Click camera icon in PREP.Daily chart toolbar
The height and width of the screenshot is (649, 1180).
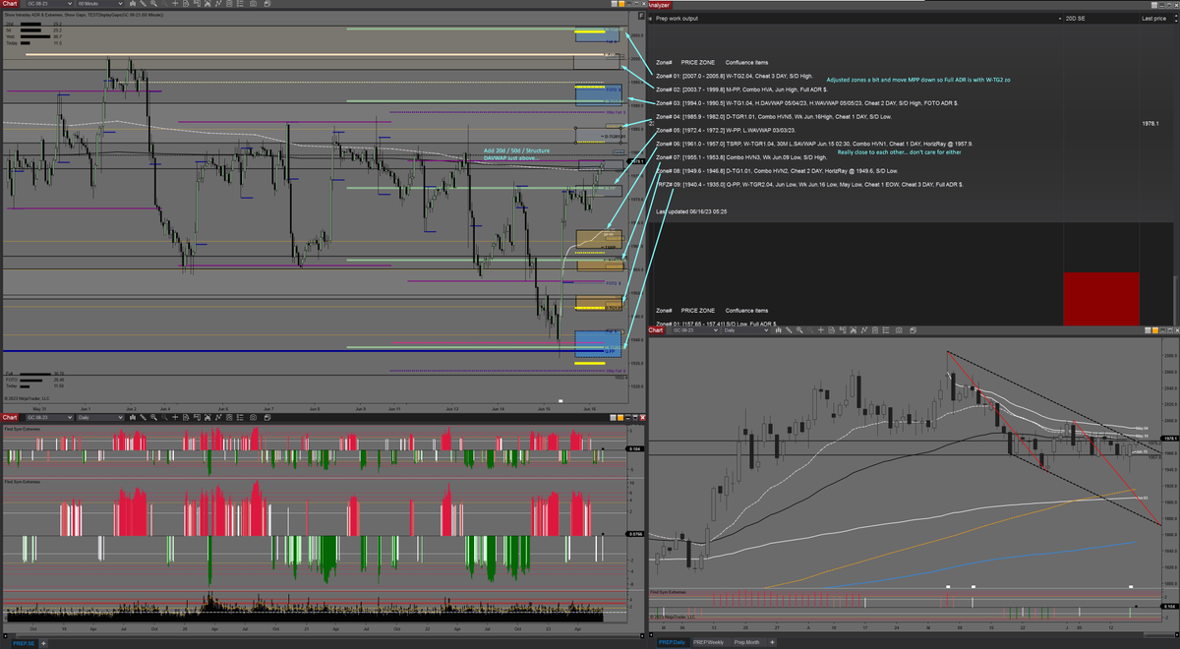899,330
